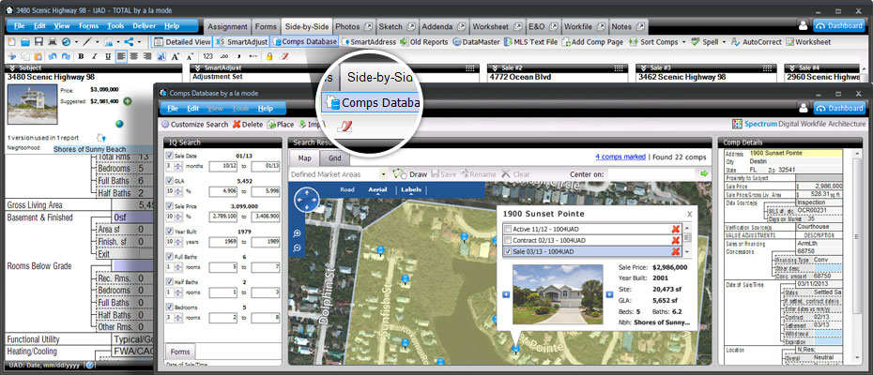Click Add Comp Page in toolbar

592,42
